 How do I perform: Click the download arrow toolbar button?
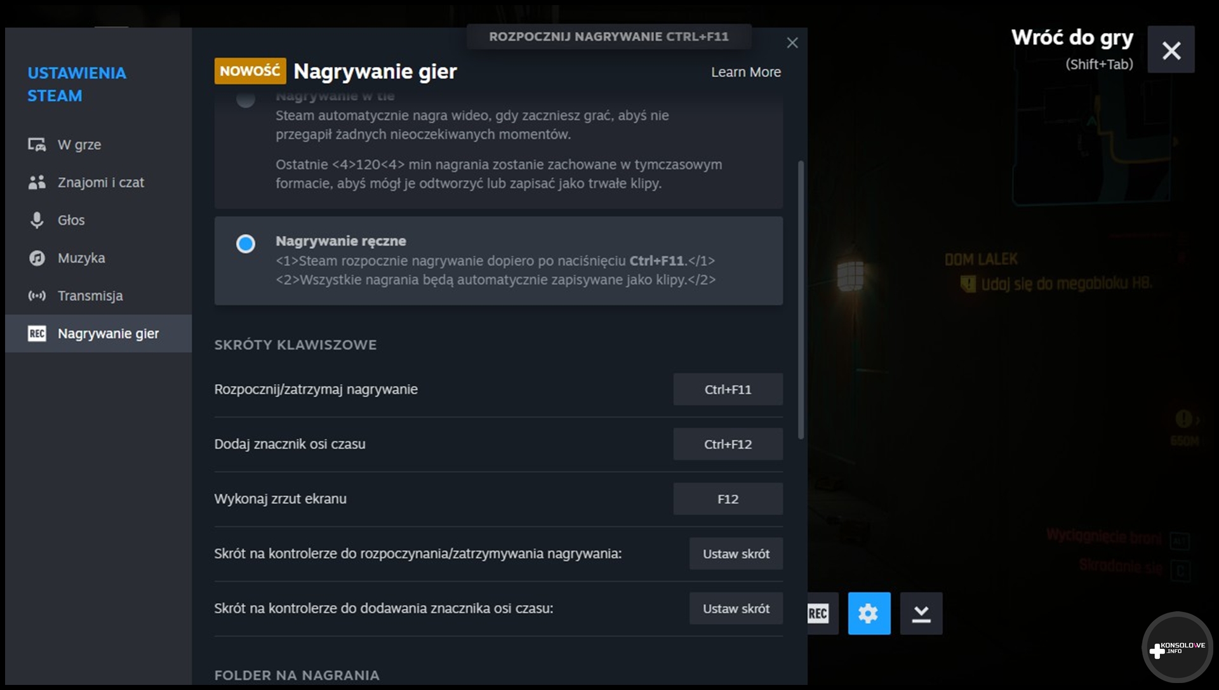coord(921,613)
